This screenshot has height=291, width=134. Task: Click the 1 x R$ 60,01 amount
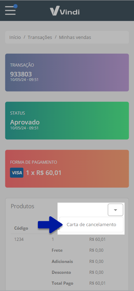coord(43,173)
